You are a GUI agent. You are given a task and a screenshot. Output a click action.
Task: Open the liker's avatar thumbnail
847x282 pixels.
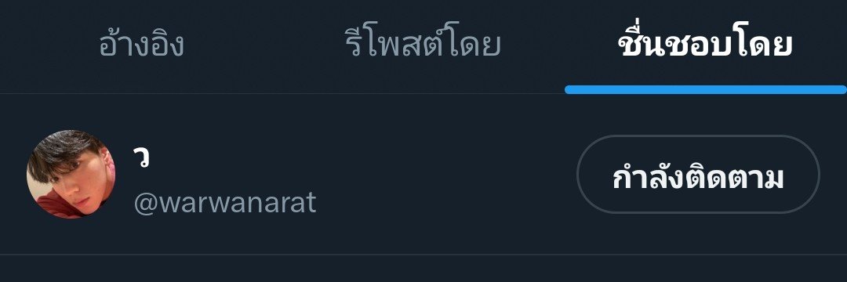71,174
